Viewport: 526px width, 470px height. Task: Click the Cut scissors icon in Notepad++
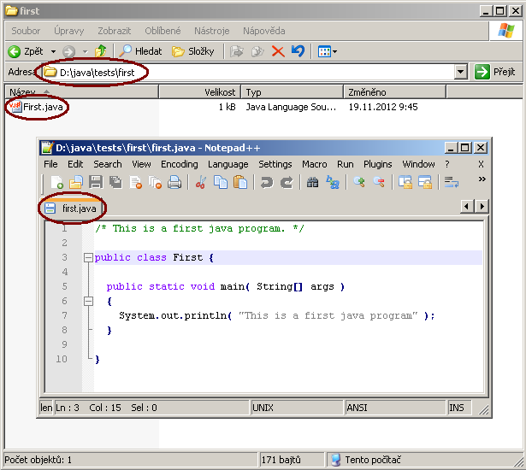201,182
